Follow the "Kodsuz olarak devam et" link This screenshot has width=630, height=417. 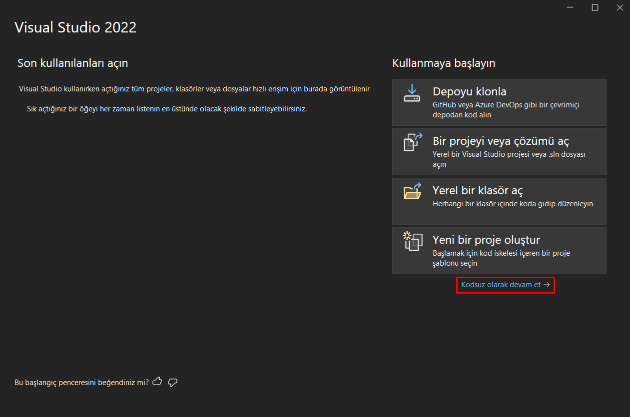[501, 285]
